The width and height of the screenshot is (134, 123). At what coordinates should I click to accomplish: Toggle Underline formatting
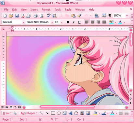pos(79,22)
